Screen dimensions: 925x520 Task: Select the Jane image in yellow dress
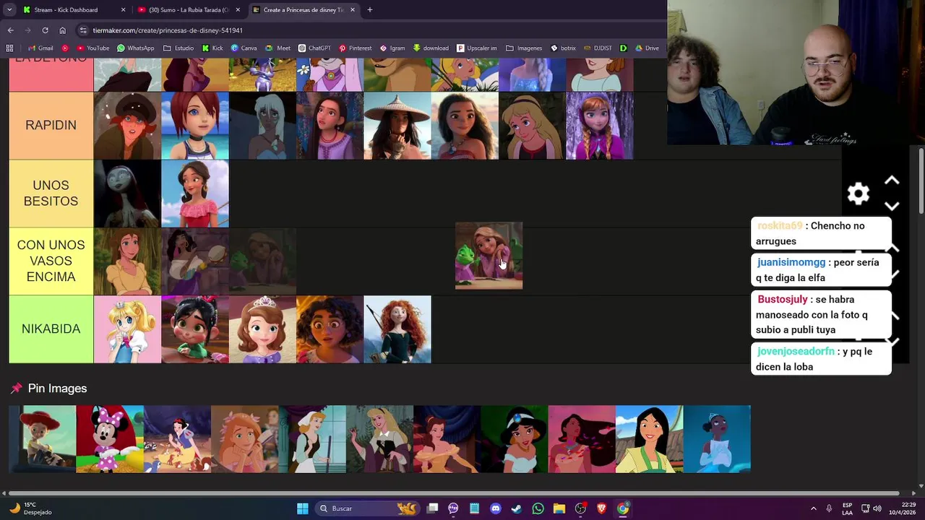click(x=127, y=261)
